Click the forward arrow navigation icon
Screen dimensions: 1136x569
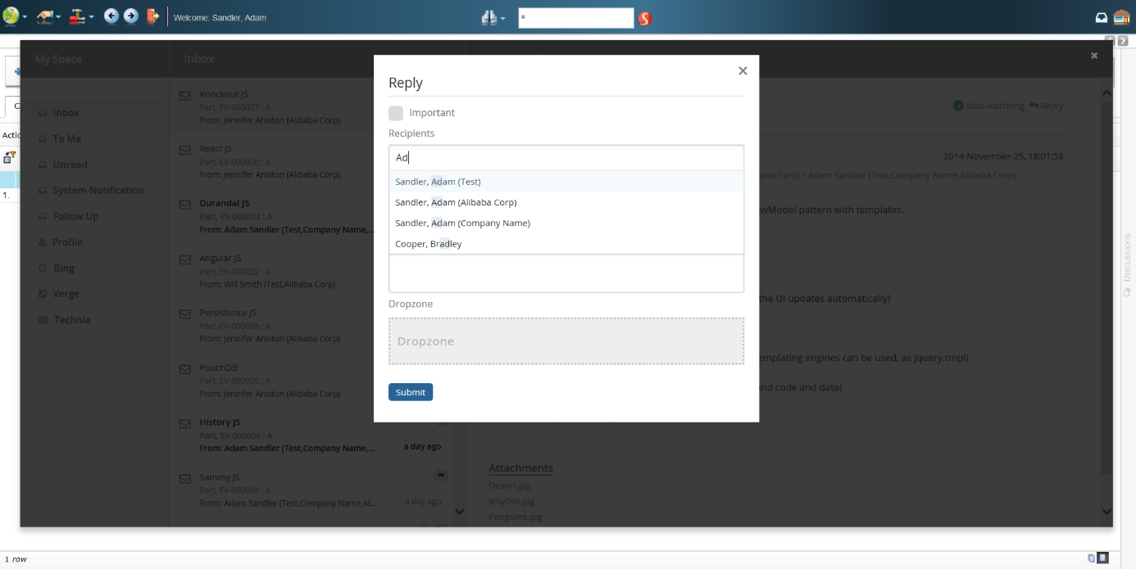[130, 16]
